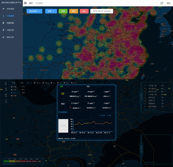Screen dimensions: 173x167
Task: Click the date-time field showing 2019-08-22
Action: click(101, 11)
